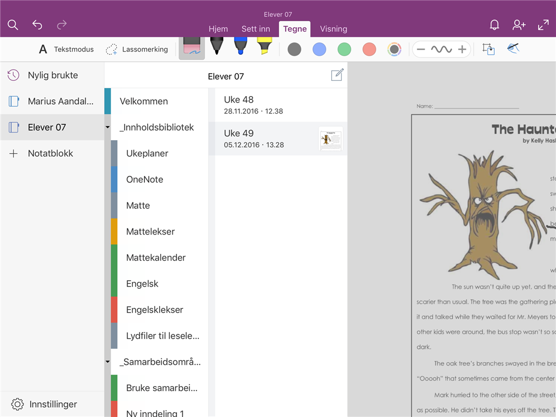Collapse the _Innholdsbibliotek section group
This screenshot has height=417, width=556.
(108, 127)
